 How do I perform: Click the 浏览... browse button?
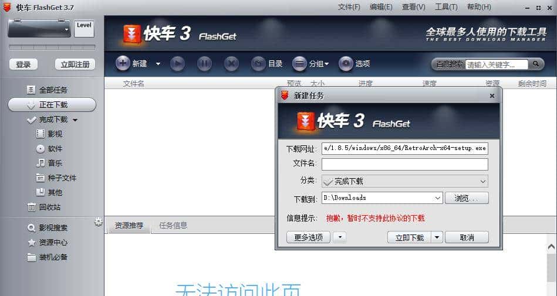[x=467, y=198]
